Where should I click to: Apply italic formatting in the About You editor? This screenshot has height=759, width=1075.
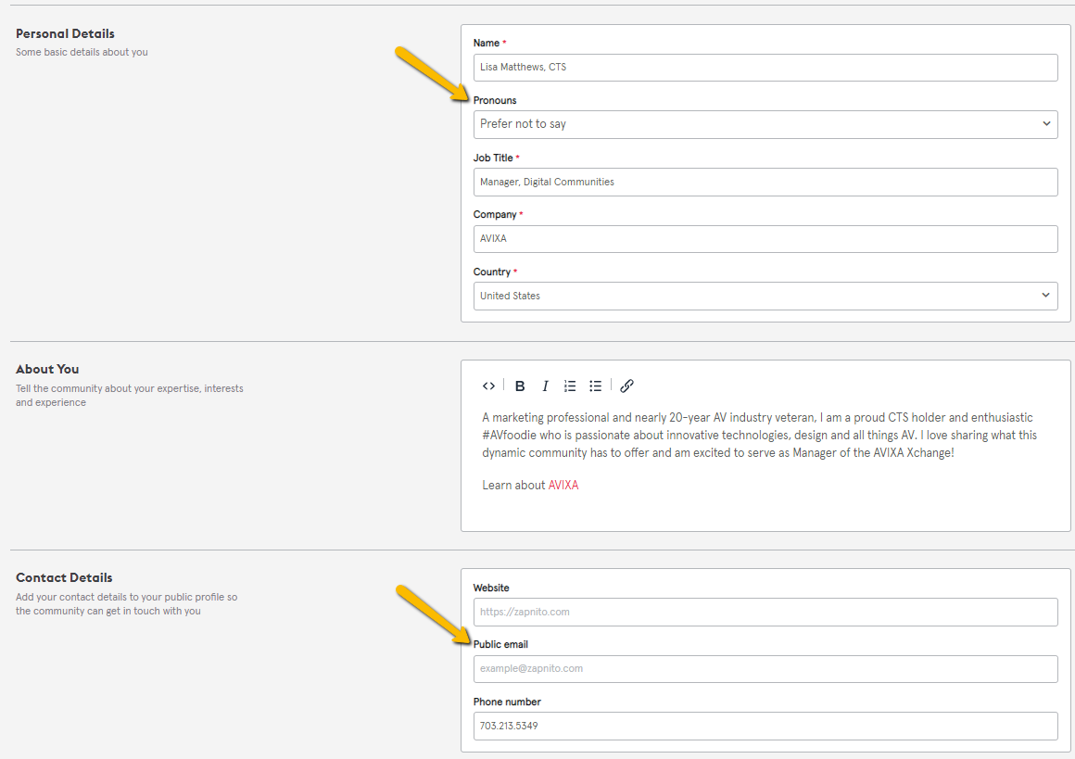coord(545,386)
